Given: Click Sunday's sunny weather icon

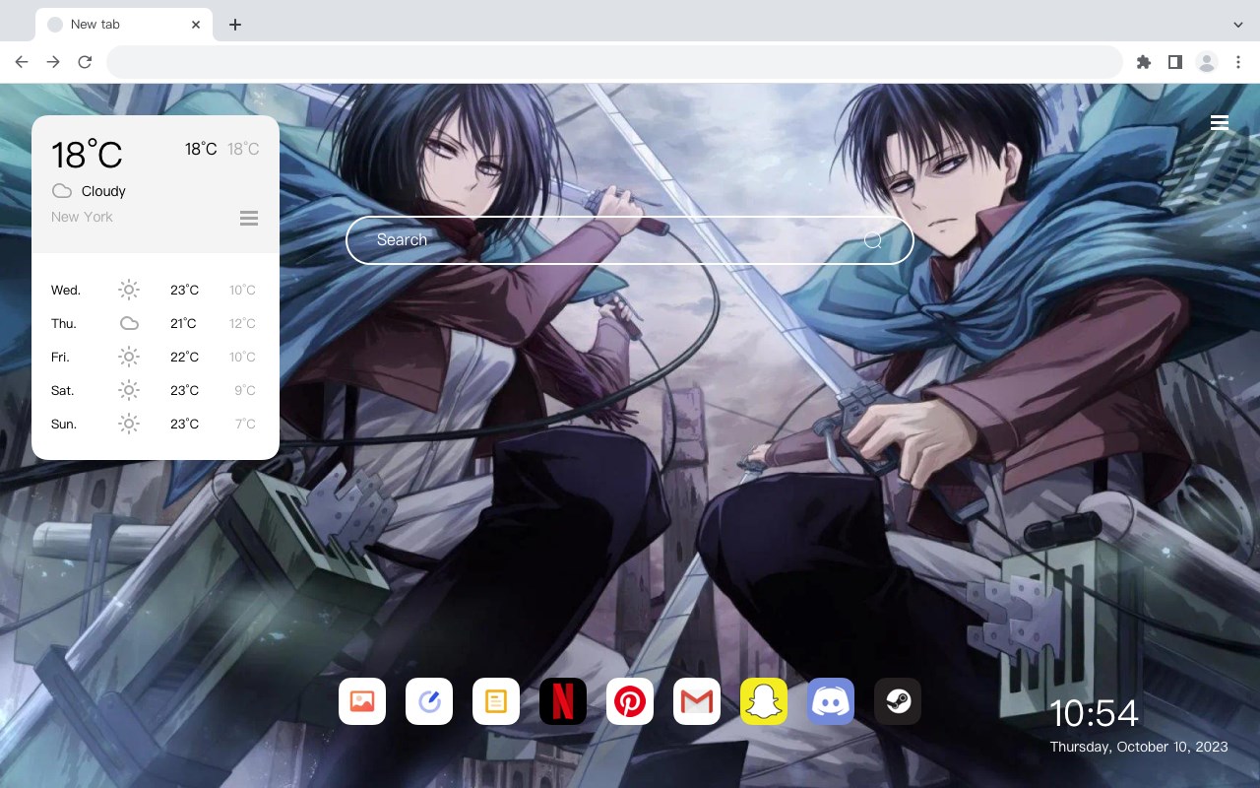Looking at the screenshot, I should [x=129, y=424].
